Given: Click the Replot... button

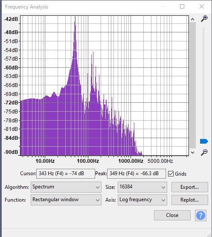Looking at the screenshot, I should (190, 200).
